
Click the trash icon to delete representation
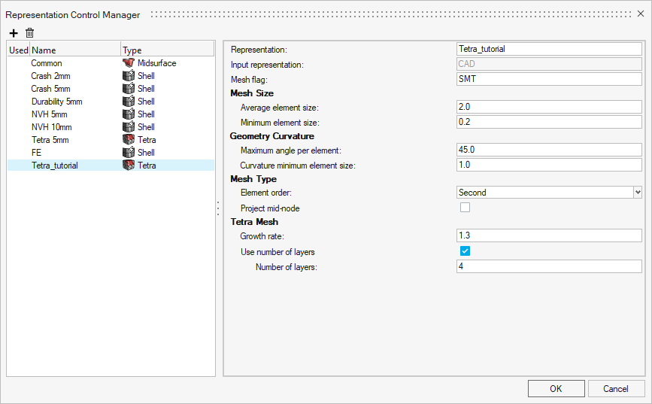[30, 33]
